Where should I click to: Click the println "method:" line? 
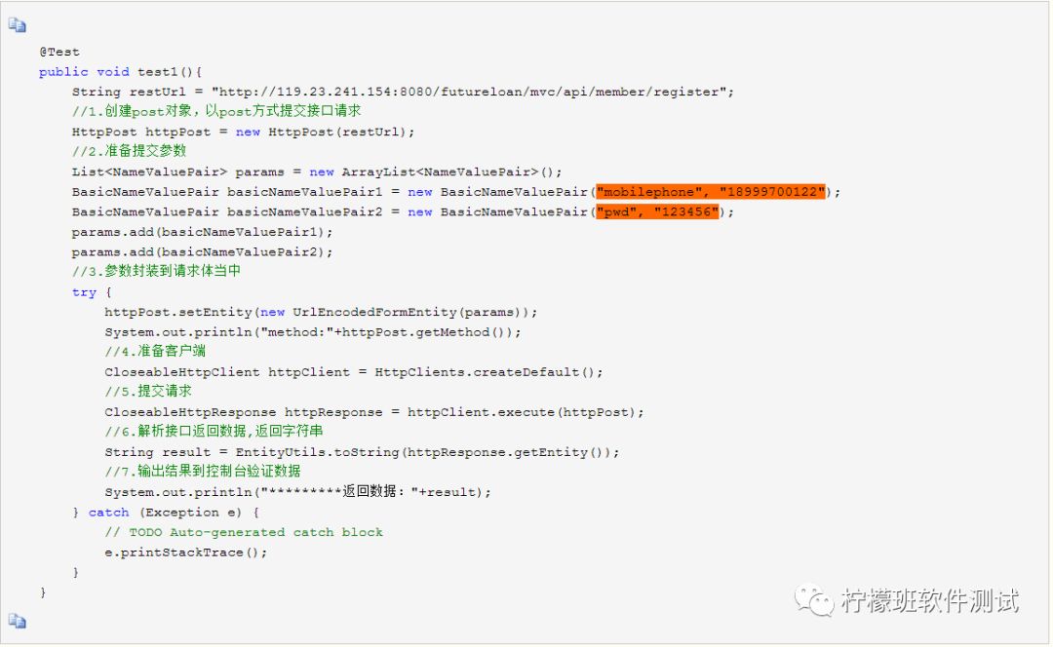tap(313, 332)
